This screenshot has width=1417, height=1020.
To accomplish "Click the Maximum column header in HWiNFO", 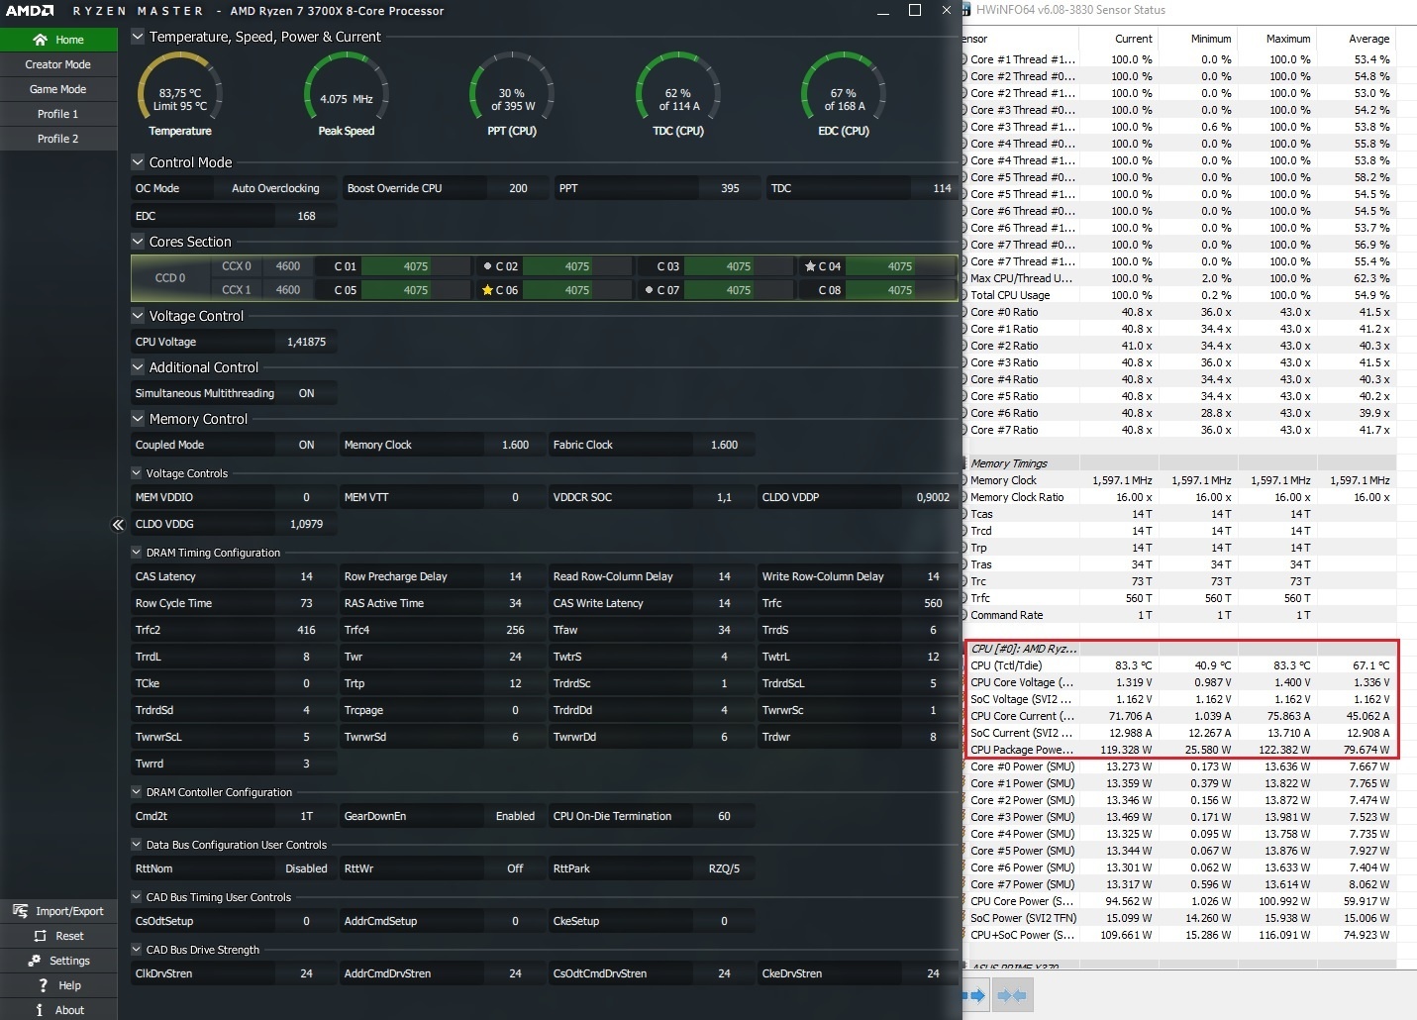I will tap(1277, 39).
